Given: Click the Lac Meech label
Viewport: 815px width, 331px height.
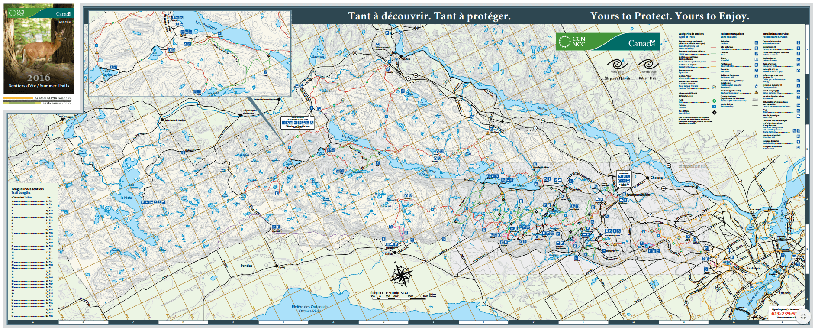Looking at the screenshot, I should coord(519,185).
